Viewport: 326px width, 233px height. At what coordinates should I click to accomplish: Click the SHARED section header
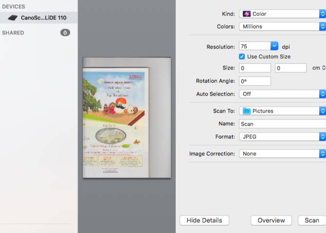(x=13, y=33)
